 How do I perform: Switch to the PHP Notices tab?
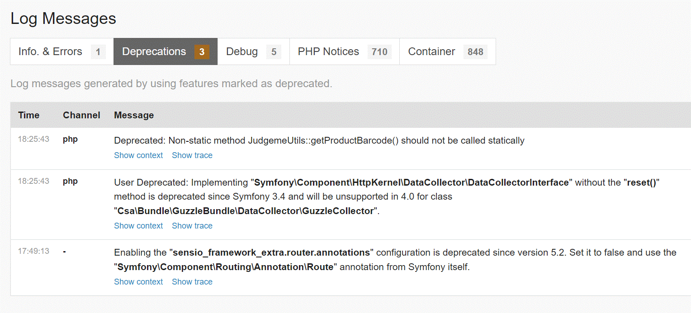(328, 52)
